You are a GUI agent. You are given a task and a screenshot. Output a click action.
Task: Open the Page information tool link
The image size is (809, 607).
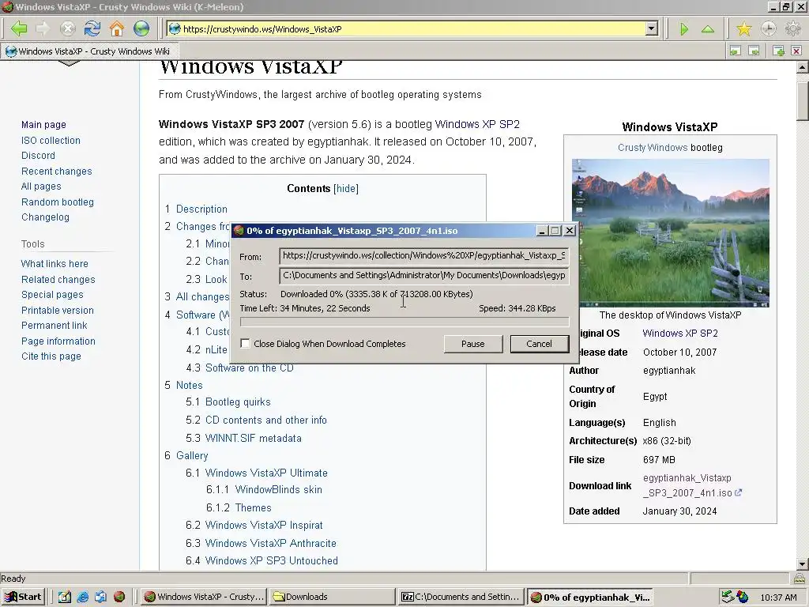[x=58, y=341]
